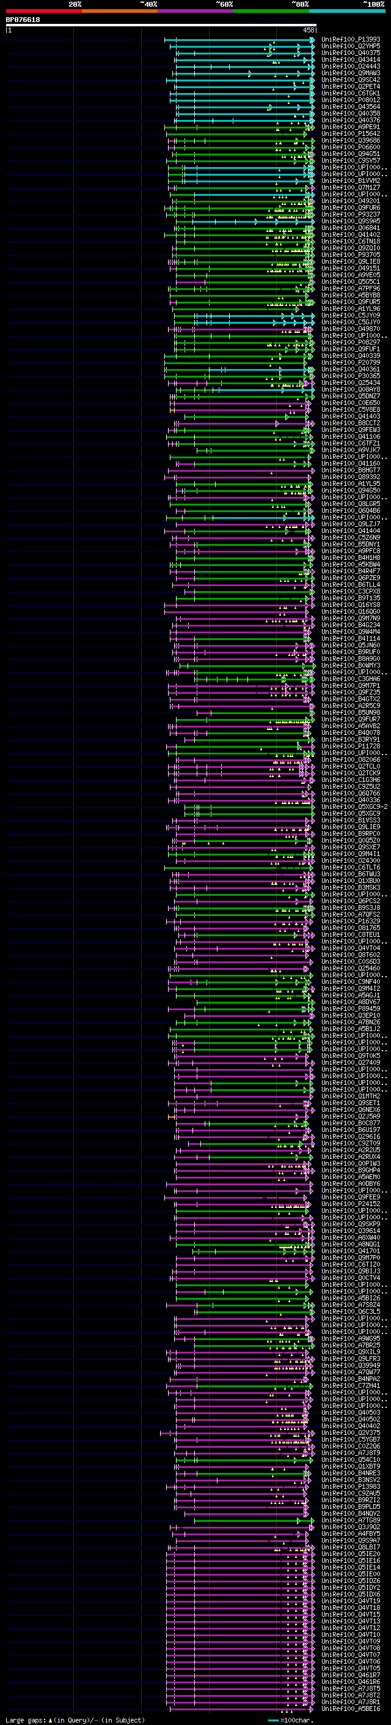This screenshot has width=391, height=1725.
Task: Select the UniRef100_Q6PCS2 hit label
Action: click(x=351, y=901)
